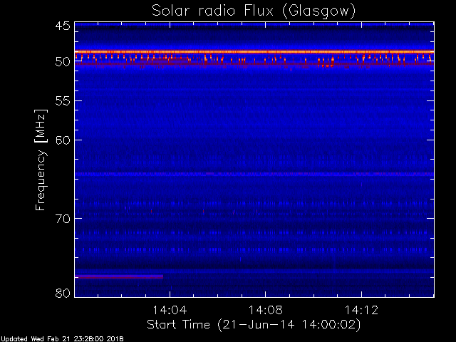Click the 60 frequency tick label
456x342 pixels.
pyautogui.click(x=63, y=140)
